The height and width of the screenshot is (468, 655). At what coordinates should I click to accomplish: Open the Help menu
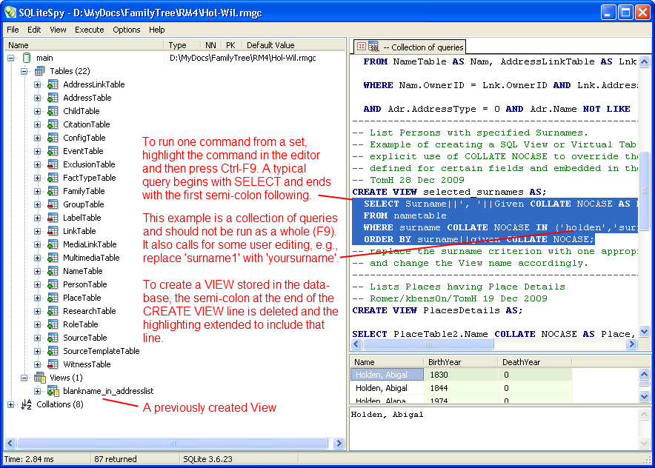157,30
